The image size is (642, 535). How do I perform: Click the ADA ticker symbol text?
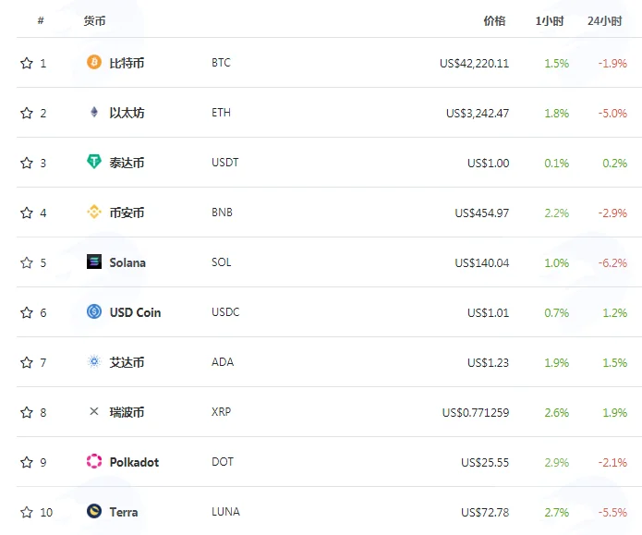(x=223, y=362)
